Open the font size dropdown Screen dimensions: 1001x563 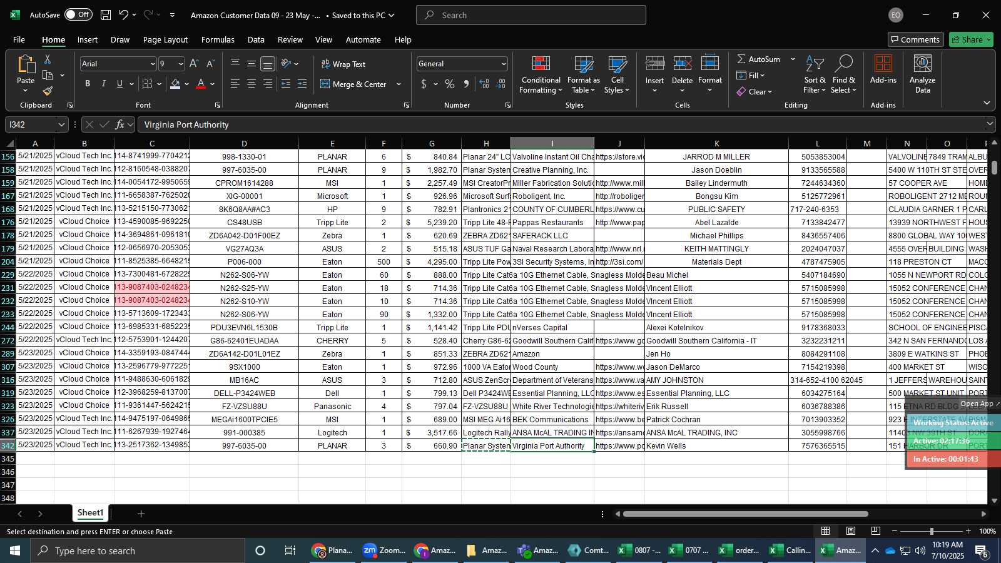pyautogui.click(x=181, y=64)
